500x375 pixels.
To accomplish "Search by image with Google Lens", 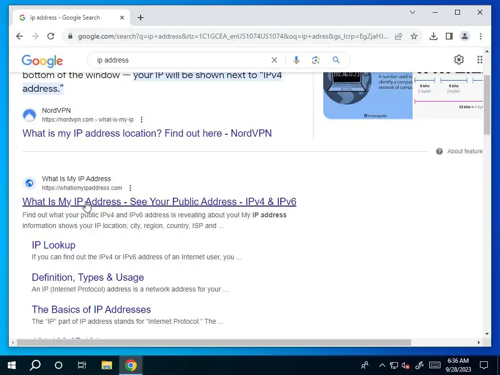I will tap(316, 60).
